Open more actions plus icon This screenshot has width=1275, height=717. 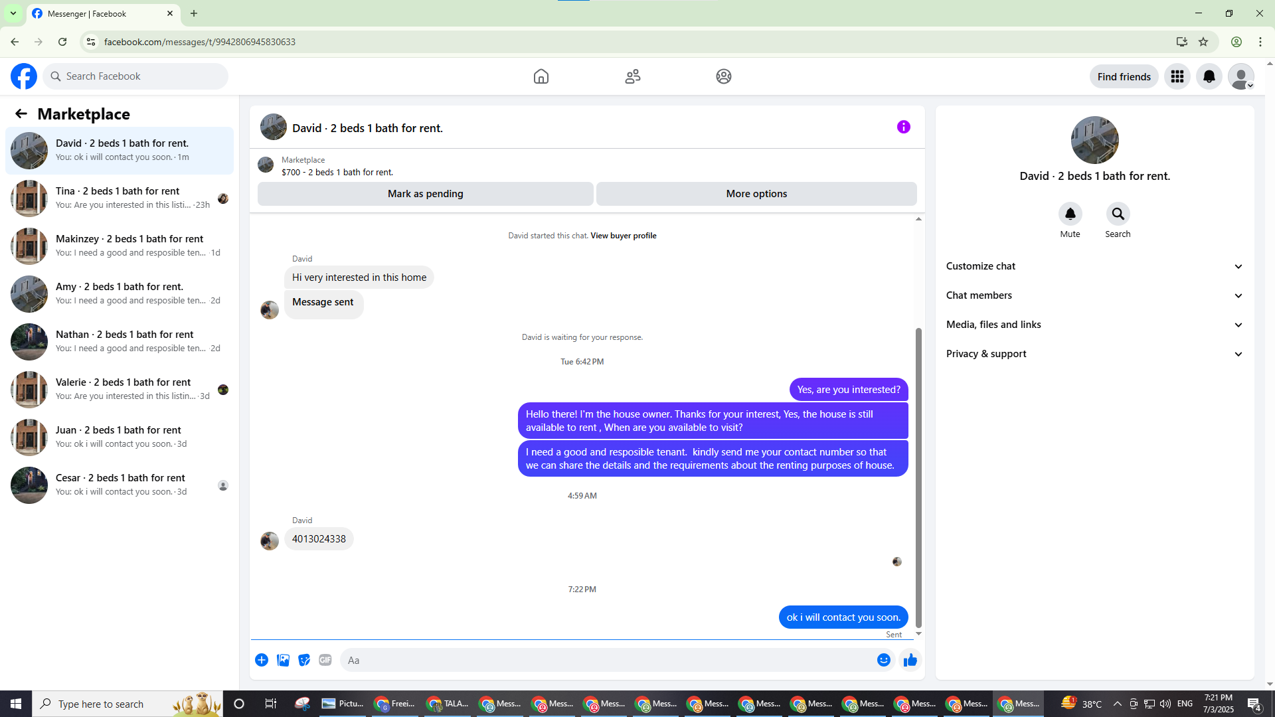262,660
